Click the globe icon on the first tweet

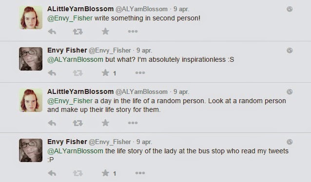pyautogui.click(x=290, y=9)
